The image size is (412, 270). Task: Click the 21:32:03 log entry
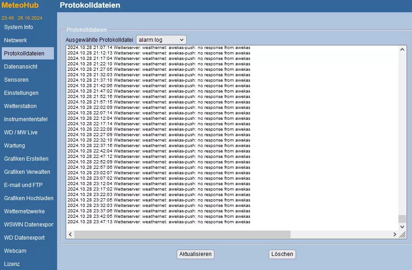click(159, 75)
